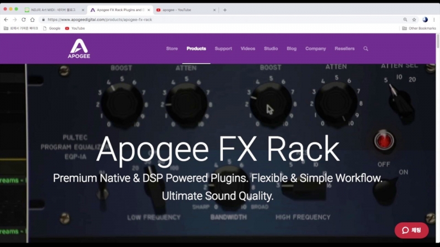Open a new tab with plus button
This screenshot has height=247, width=440.
(225, 10)
